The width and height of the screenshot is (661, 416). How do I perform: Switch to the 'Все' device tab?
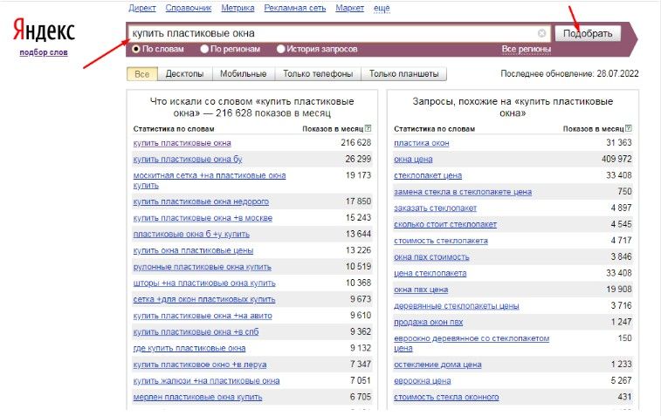142,73
